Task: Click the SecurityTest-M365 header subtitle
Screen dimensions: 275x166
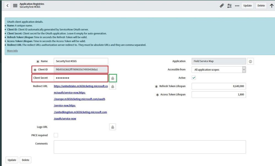Action: pos(30,7)
